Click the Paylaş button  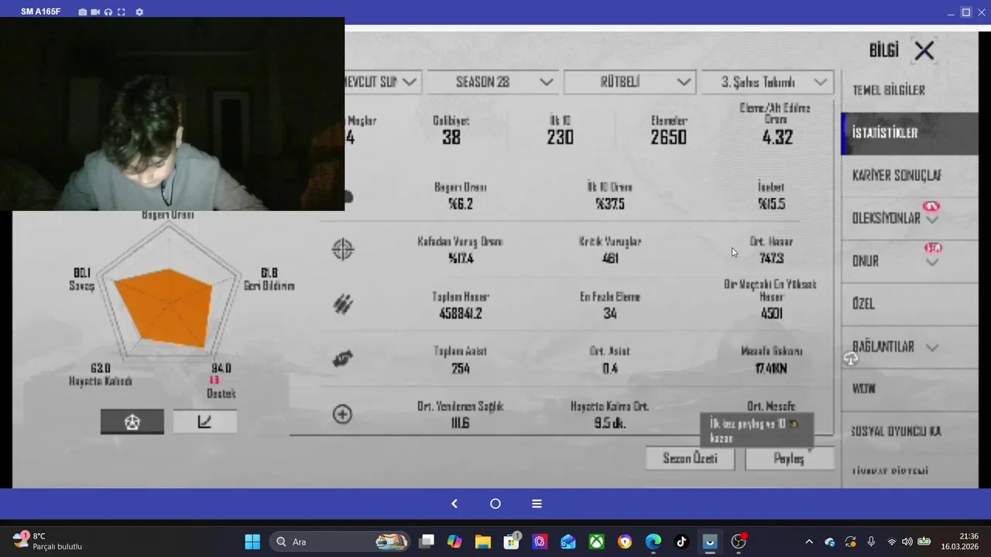789,459
